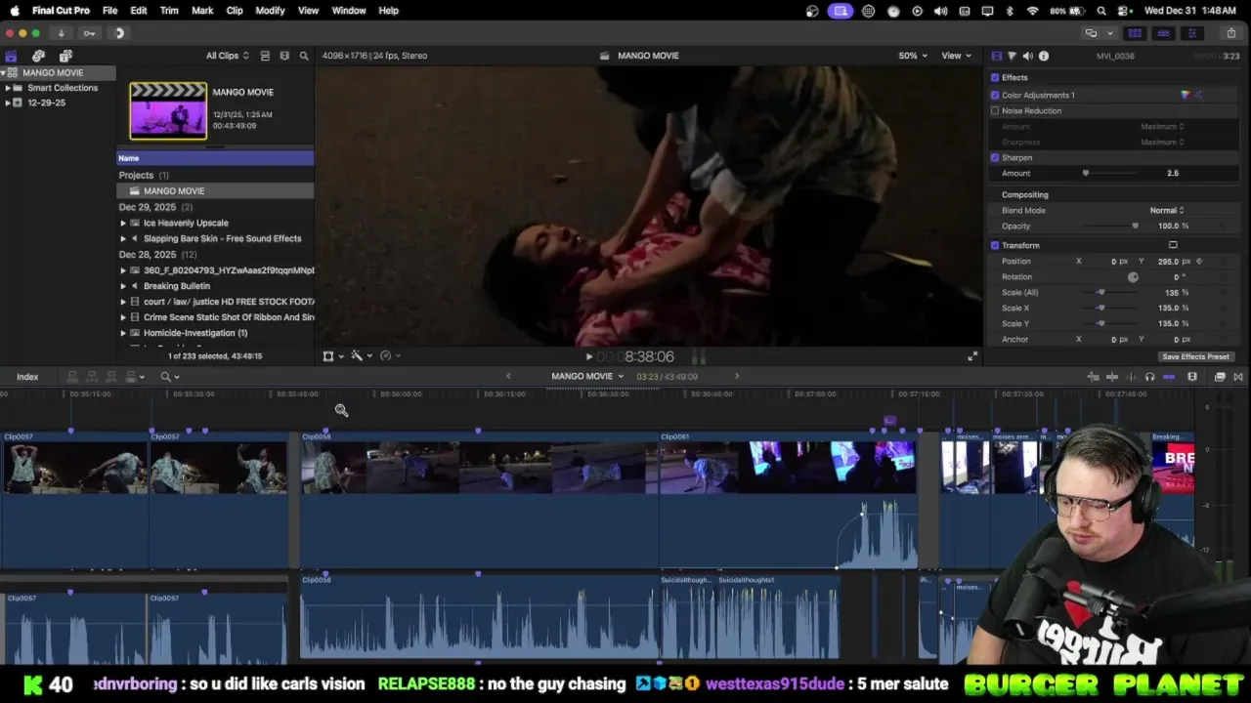
Task: Expand Ice Heavenly Upscale clip
Action: (123, 223)
